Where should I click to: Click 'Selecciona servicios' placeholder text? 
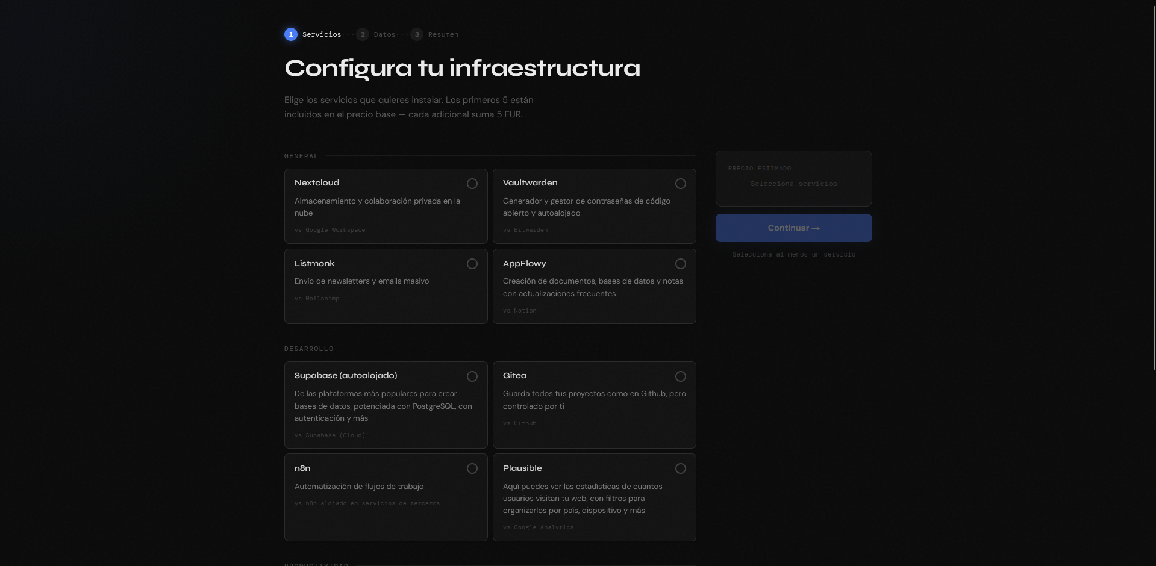794,184
